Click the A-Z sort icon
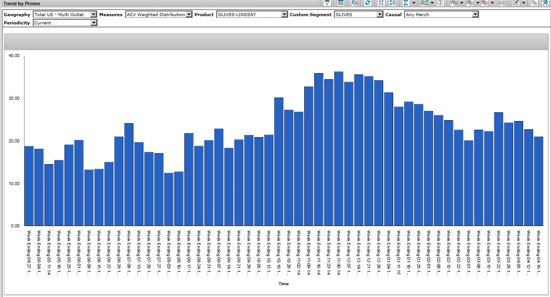The image size is (551, 297). pos(381,3)
